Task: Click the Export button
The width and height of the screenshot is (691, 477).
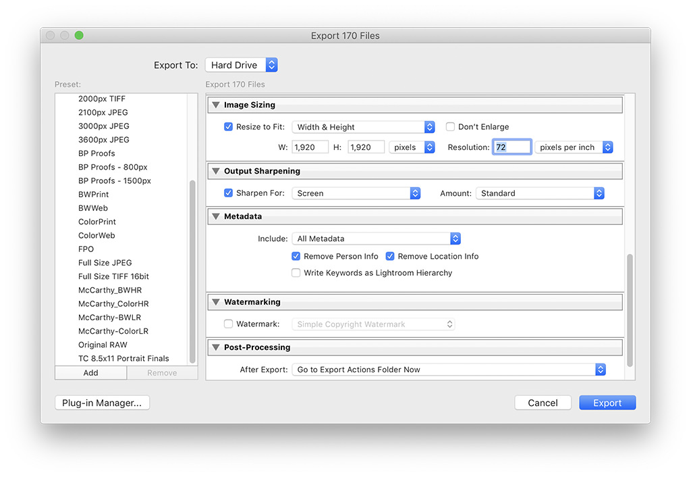Action: [607, 403]
